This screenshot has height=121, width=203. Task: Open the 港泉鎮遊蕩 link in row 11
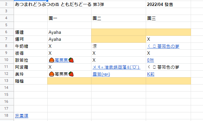pos(116,67)
